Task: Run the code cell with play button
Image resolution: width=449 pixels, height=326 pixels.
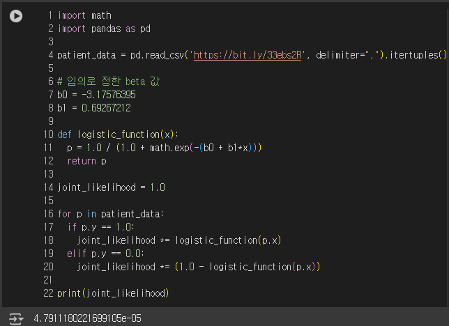Action: point(16,16)
